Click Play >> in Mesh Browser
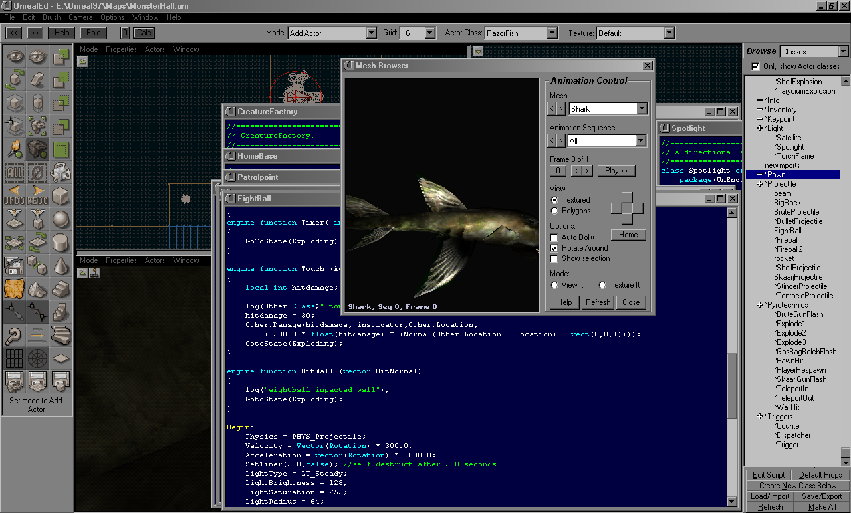Image resolution: width=851 pixels, height=513 pixels. 617,171
